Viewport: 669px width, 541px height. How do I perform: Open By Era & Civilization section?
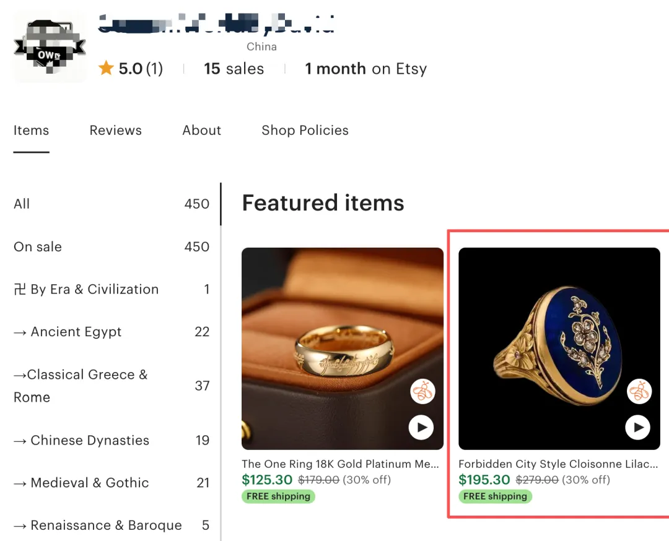coord(86,290)
